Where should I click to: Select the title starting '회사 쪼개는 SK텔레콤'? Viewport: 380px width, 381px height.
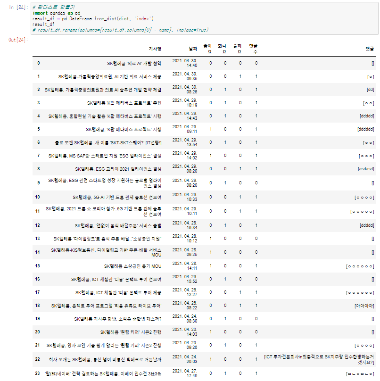105,359
